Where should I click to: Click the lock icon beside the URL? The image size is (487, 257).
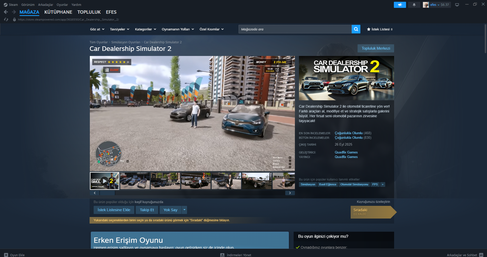tap(14, 19)
